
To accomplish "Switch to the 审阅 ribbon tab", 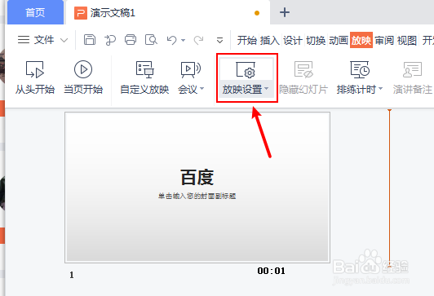I will click(384, 41).
